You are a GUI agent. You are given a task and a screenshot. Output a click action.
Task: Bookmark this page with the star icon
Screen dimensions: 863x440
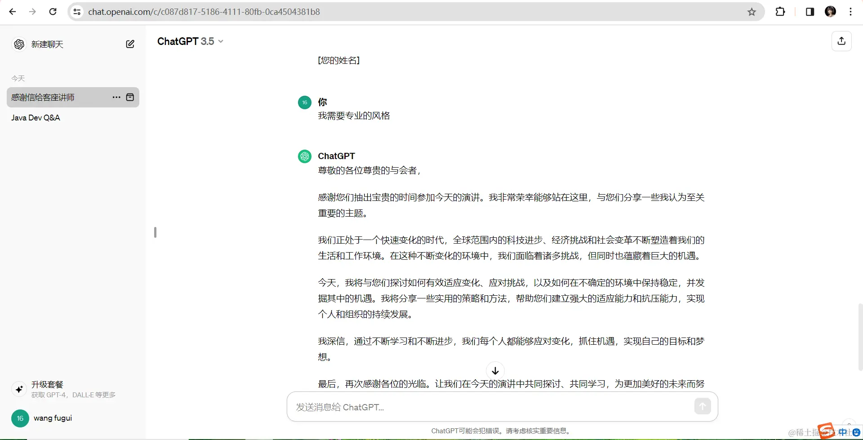[x=752, y=12]
